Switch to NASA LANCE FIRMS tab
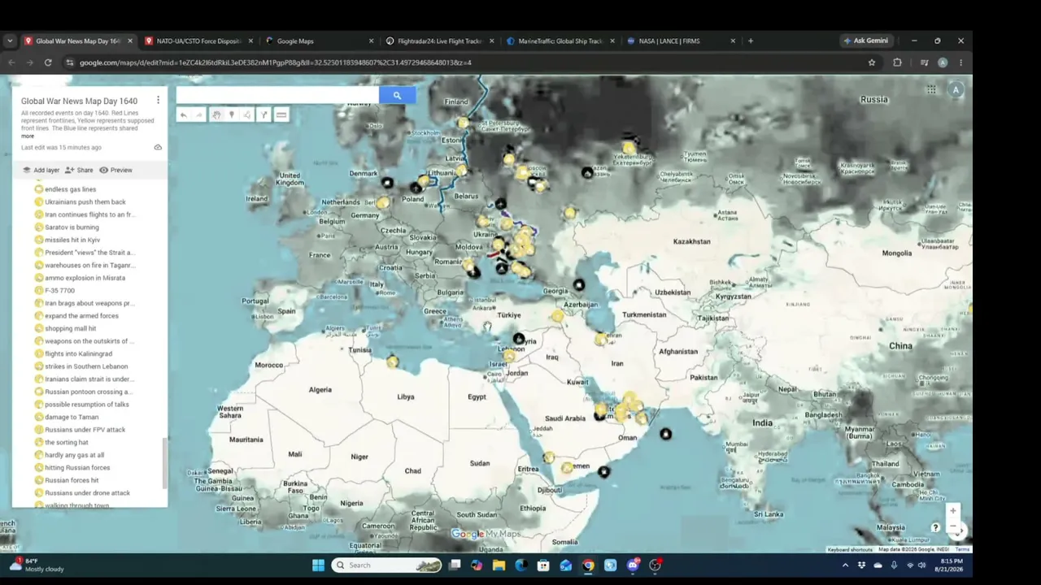The width and height of the screenshot is (1041, 585). pos(680,41)
